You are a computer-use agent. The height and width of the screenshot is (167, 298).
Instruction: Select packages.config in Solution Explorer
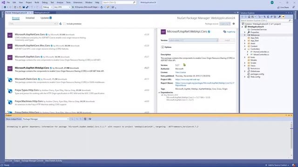pyautogui.click(x=257, y=74)
